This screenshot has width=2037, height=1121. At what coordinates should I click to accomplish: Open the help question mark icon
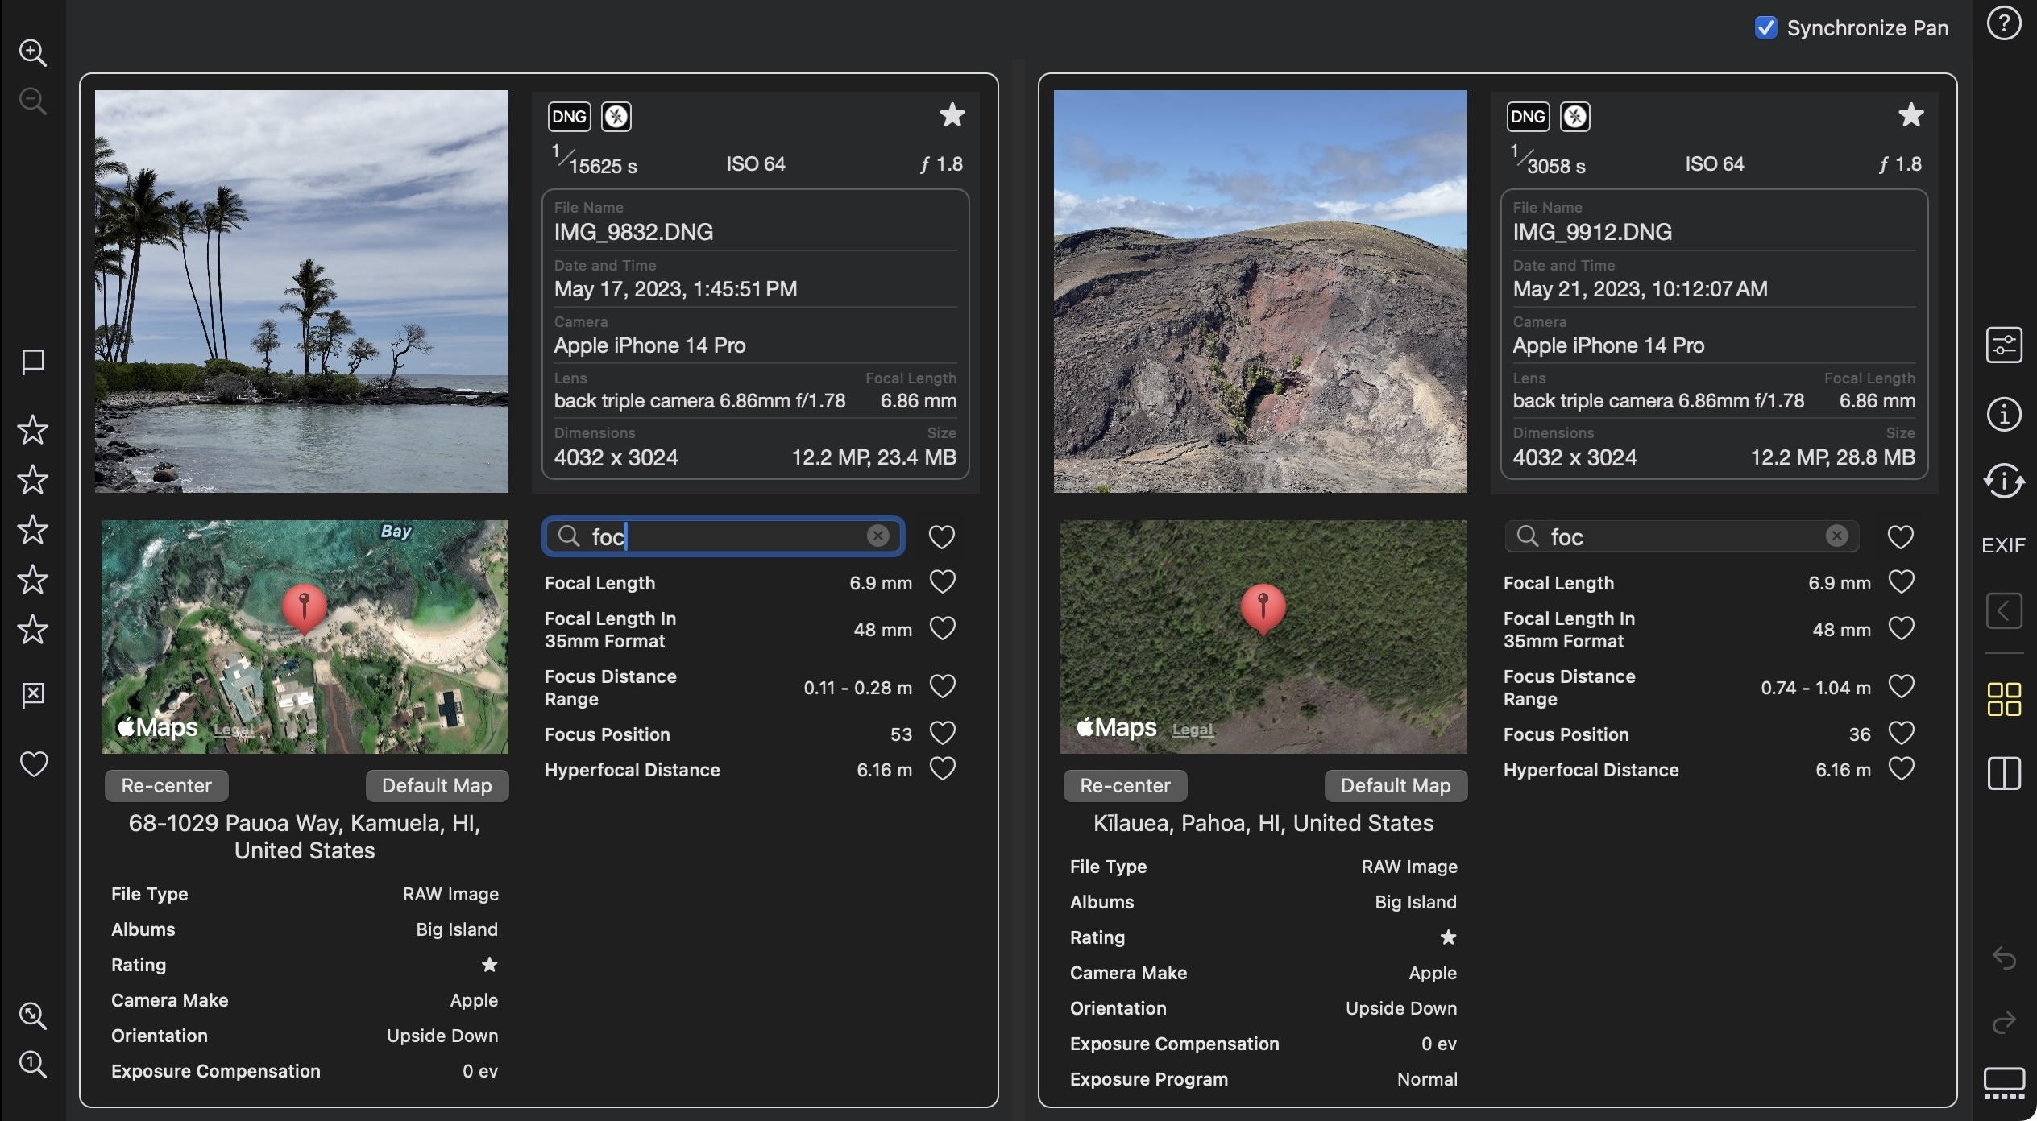(2003, 23)
